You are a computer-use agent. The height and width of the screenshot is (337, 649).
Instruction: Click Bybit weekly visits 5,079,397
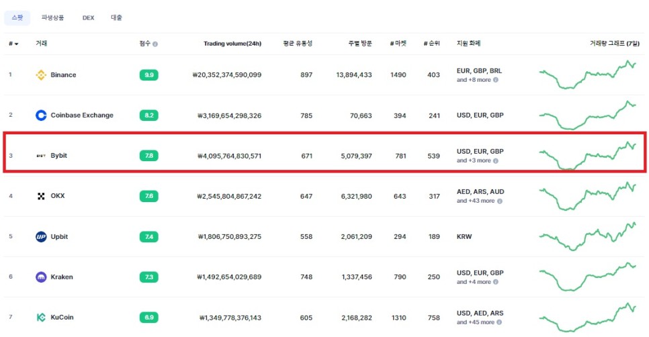[x=356, y=156]
